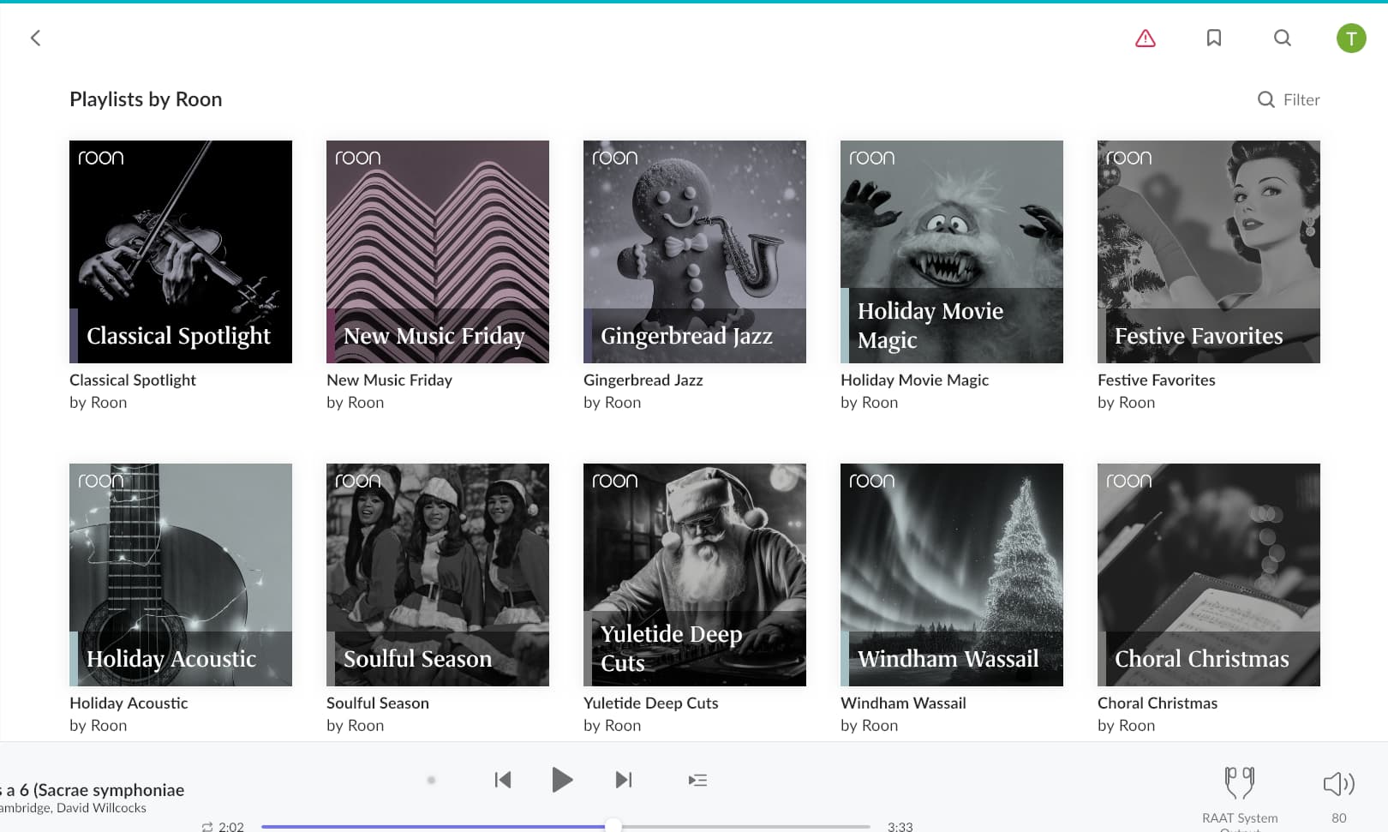Start playback with the play button
Image resolution: width=1388 pixels, height=832 pixels.
point(562,780)
